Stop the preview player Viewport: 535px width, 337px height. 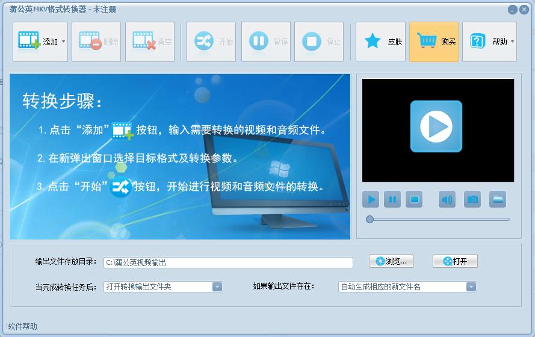tap(414, 199)
